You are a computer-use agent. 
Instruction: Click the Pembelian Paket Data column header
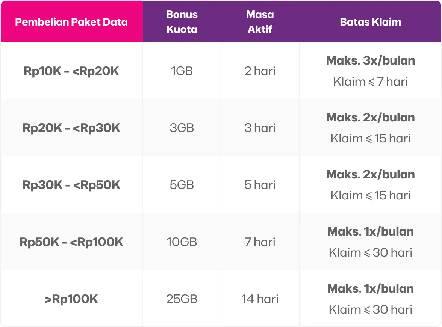click(71, 22)
